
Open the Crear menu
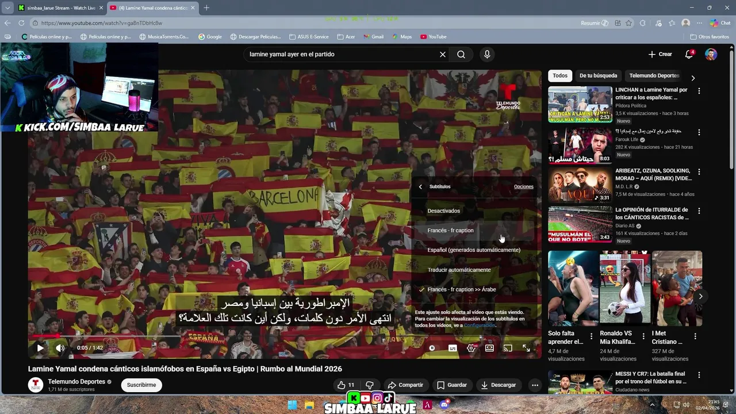point(660,54)
